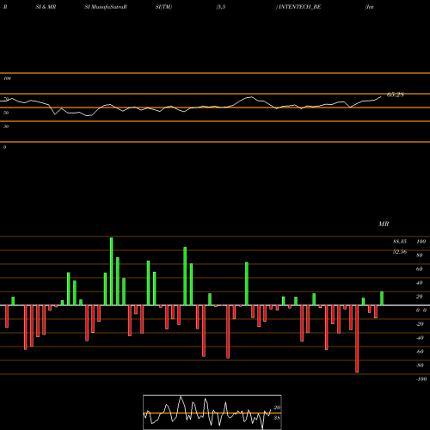Click the tallest green MR bar
This screenshot has width=430, height=430.
tap(112, 271)
